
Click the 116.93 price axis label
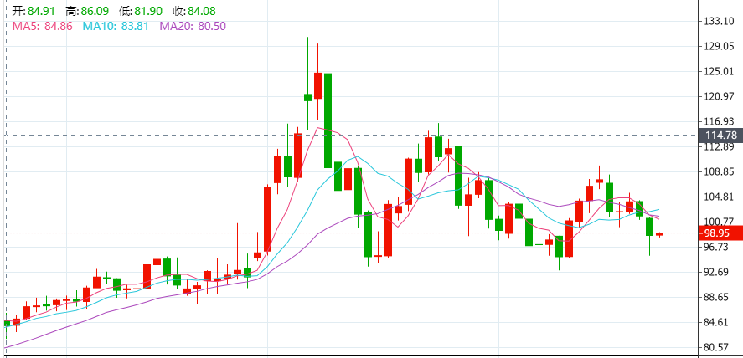720,121
